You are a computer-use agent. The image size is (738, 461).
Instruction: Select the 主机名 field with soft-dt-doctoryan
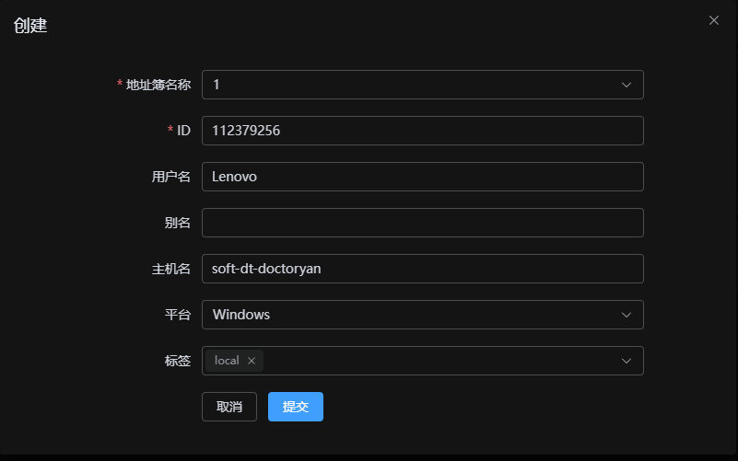(422, 269)
